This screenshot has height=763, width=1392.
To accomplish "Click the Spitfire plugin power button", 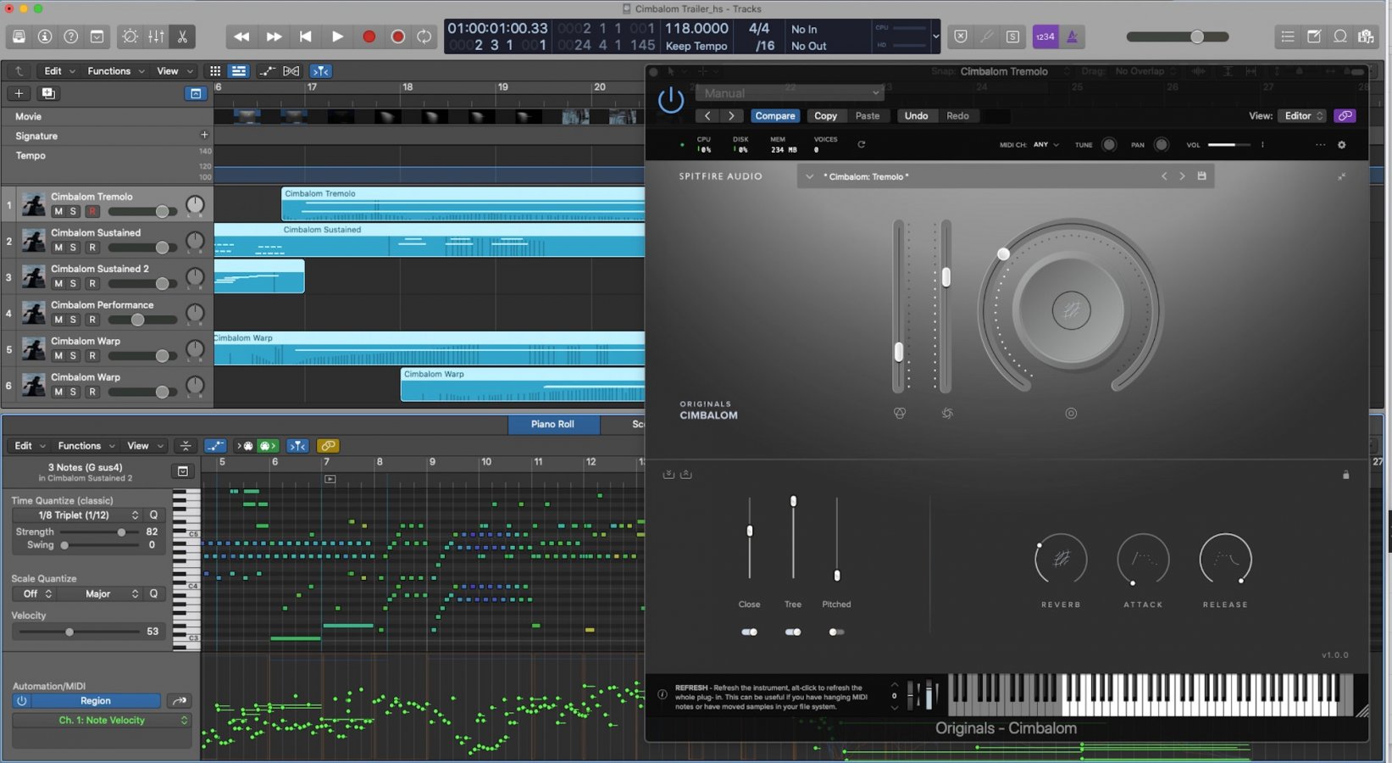I will tap(670, 101).
